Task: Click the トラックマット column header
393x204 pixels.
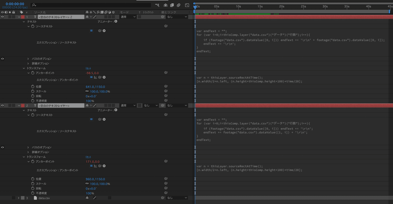Action: 149,12
